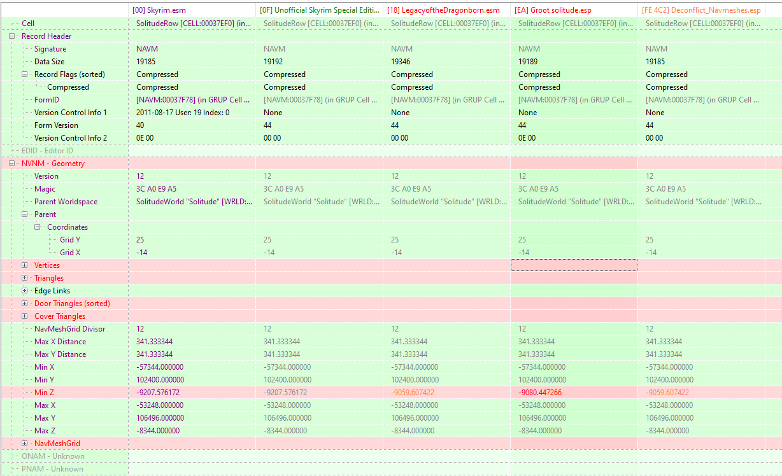Click Min Z value -9080.447266
The image size is (782, 476).
541,393
